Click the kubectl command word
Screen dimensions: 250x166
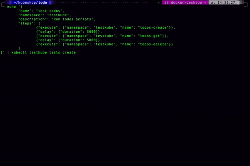pos(19,52)
